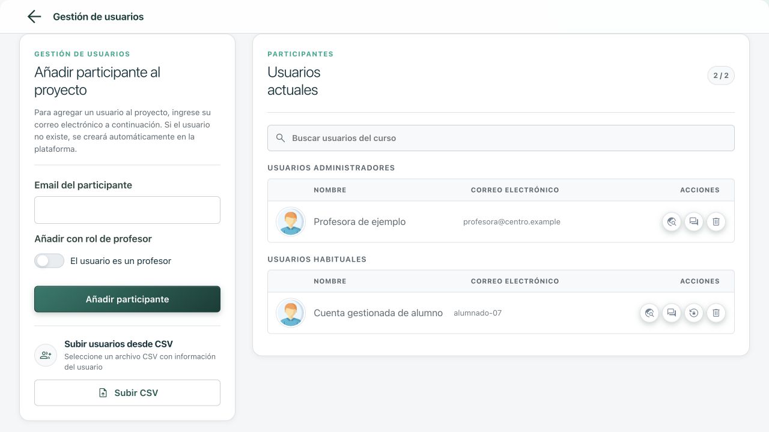Click the 2 / 2 user count badge
The height and width of the screenshot is (432, 769).
click(x=721, y=76)
